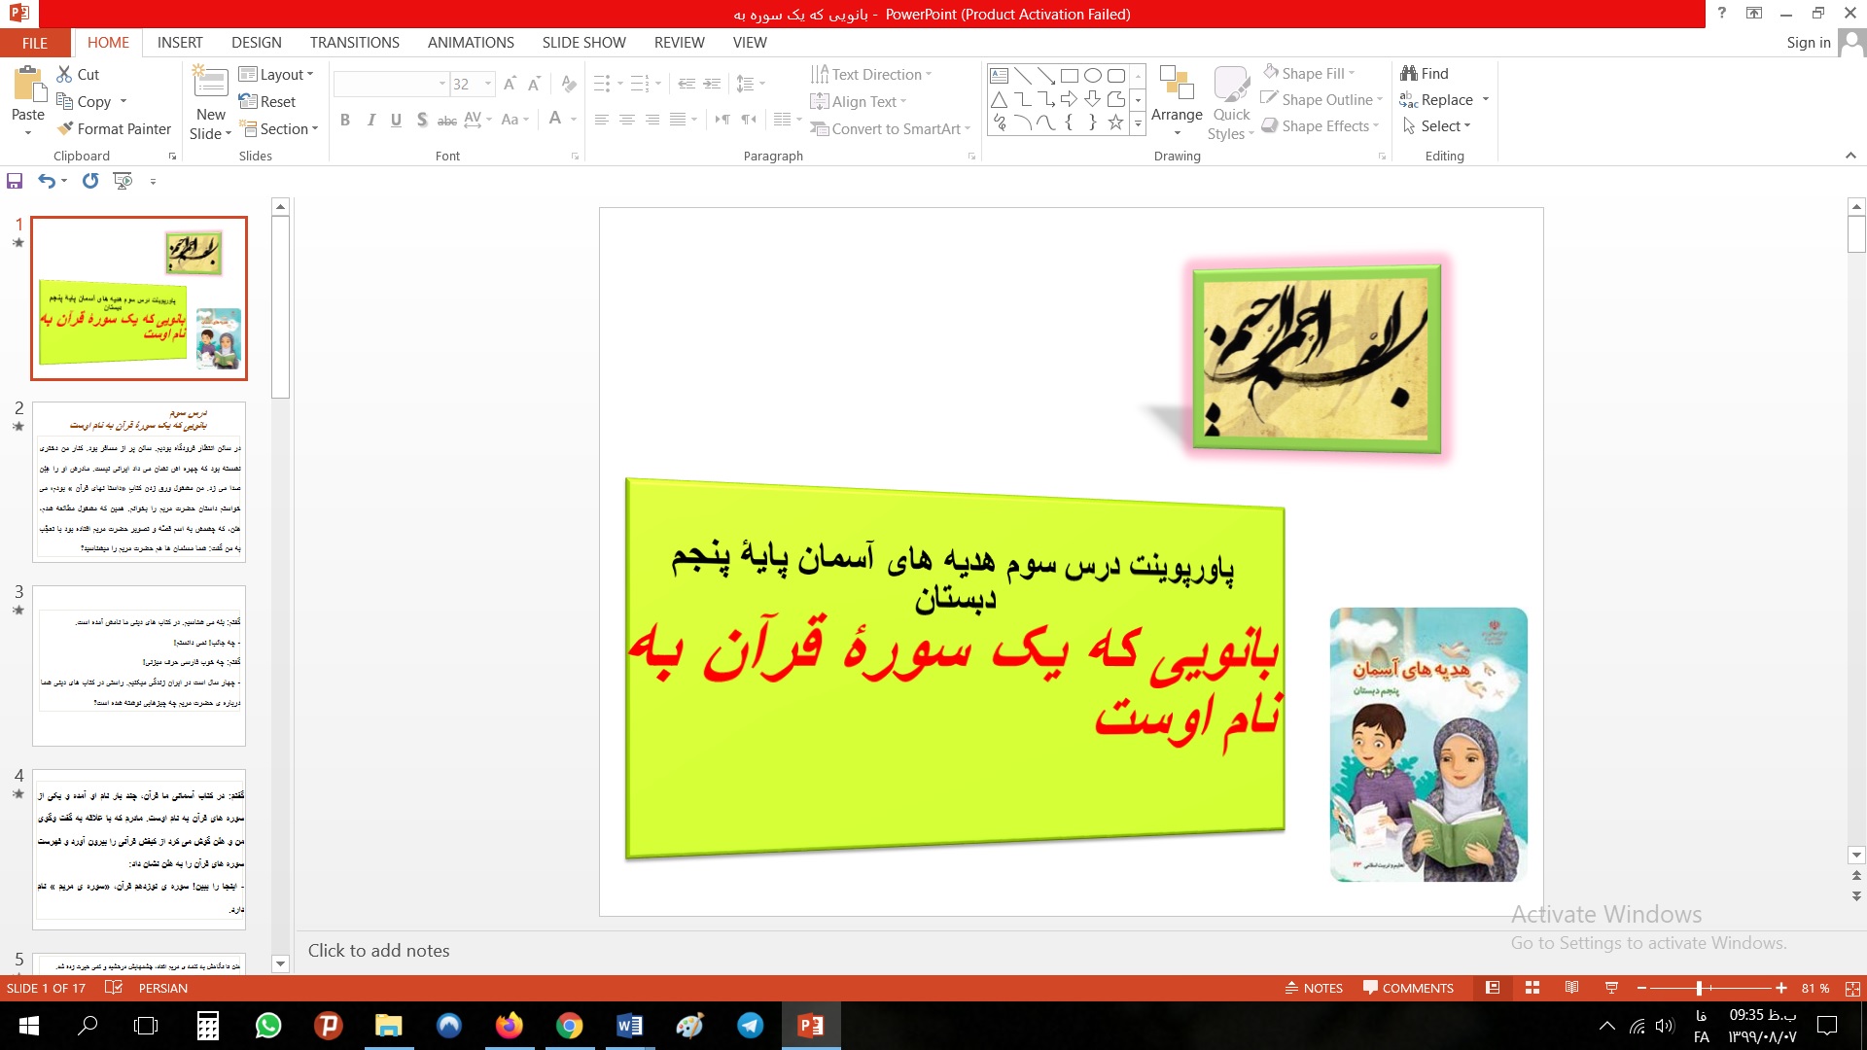Toggle Bold text formatting
This screenshot has height=1050, width=1867.
pos(345,120)
